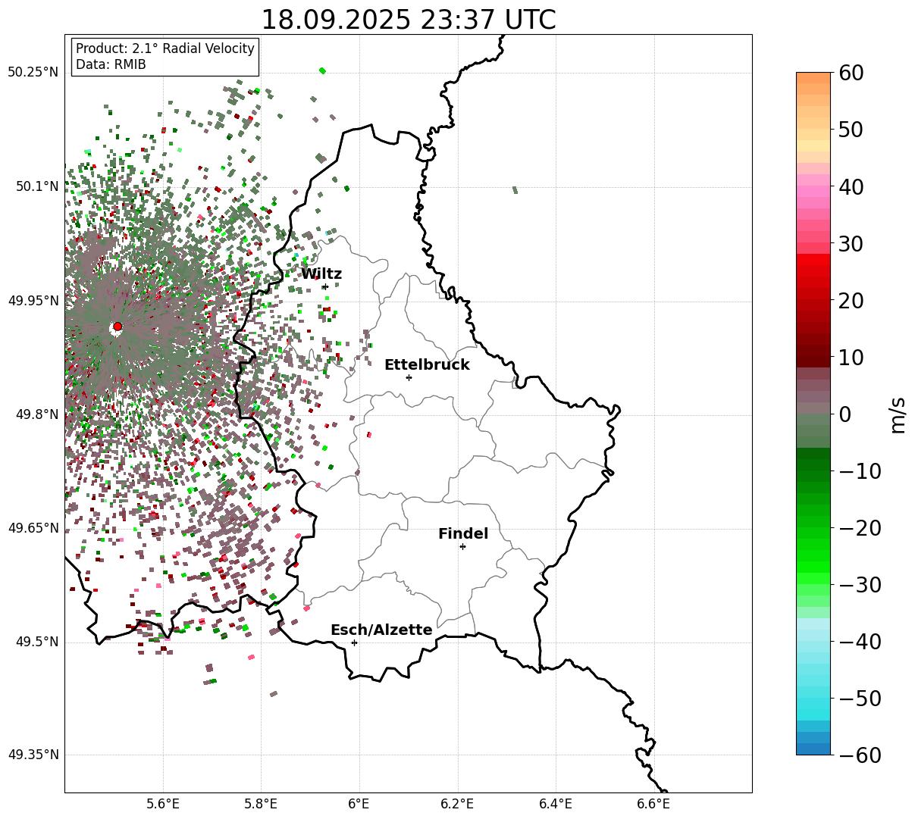
Task: Click the Wiltz station cross marker
Action: (325, 286)
